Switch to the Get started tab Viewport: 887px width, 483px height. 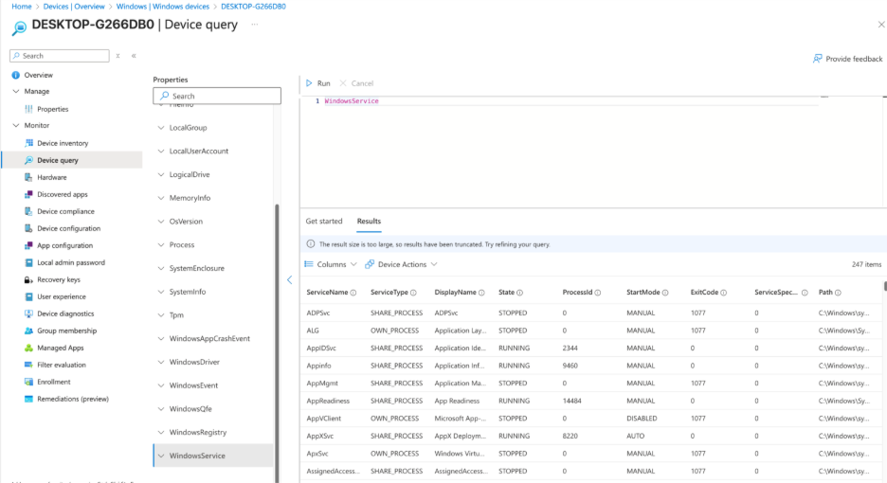click(323, 222)
